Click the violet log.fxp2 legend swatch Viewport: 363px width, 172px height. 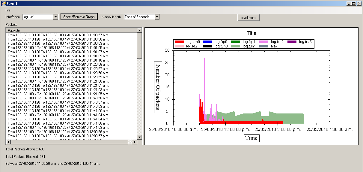264,42
